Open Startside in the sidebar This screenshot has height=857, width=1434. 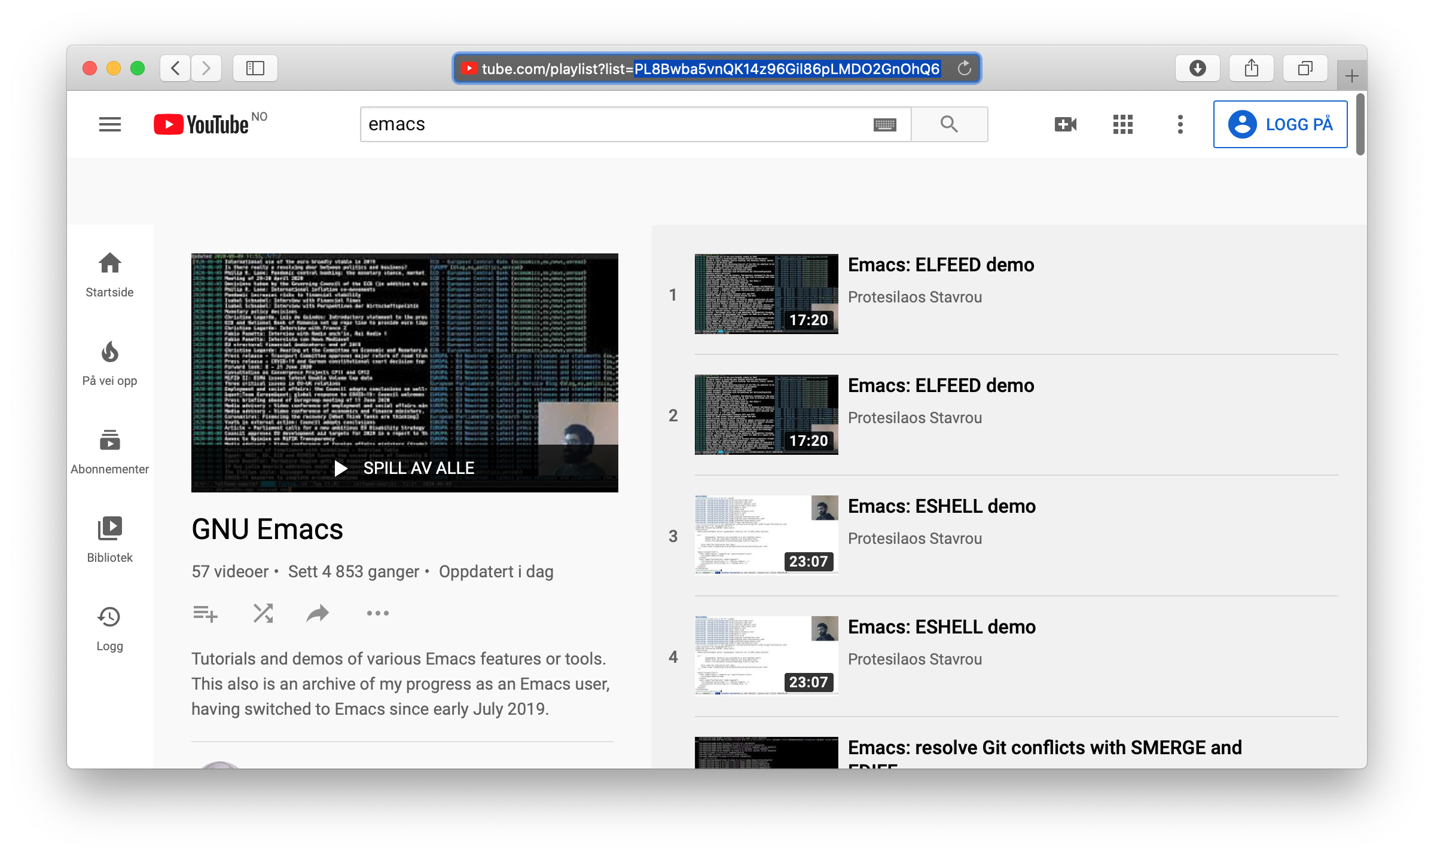[x=110, y=276]
